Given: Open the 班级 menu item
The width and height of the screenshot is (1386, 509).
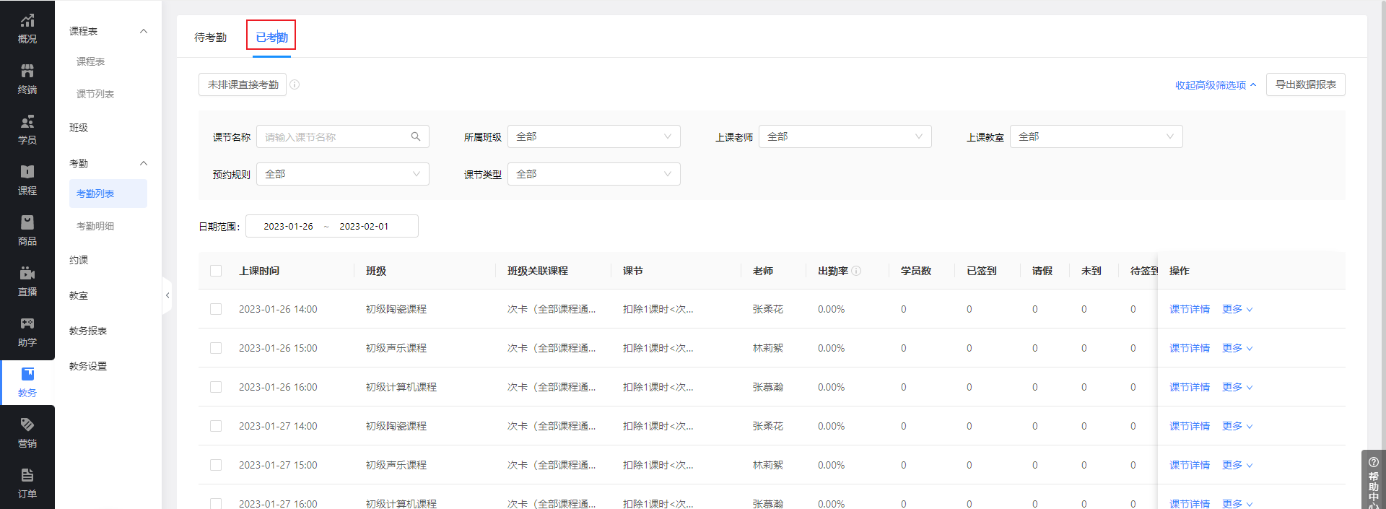Looking at the screenshot, I should click(79, 128).
